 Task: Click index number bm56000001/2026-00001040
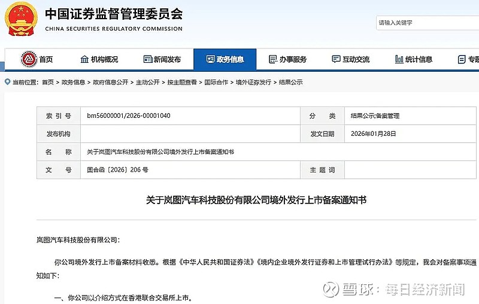[x=129, y=115]
